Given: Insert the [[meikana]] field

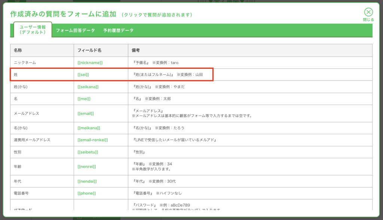Looking at the screenshot, I should click(89, 128).
